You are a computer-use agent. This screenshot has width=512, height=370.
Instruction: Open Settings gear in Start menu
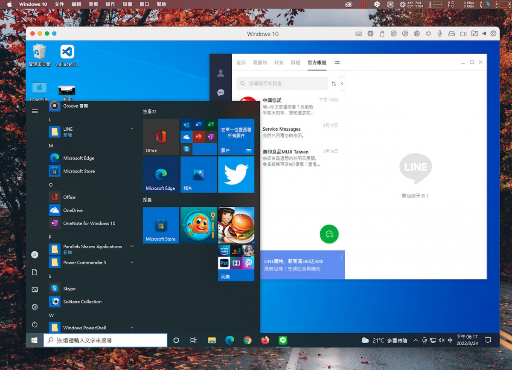click(x=35, y=307)
